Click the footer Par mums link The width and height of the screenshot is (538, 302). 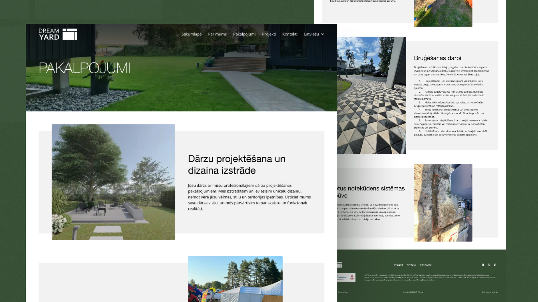click(426, 265)
